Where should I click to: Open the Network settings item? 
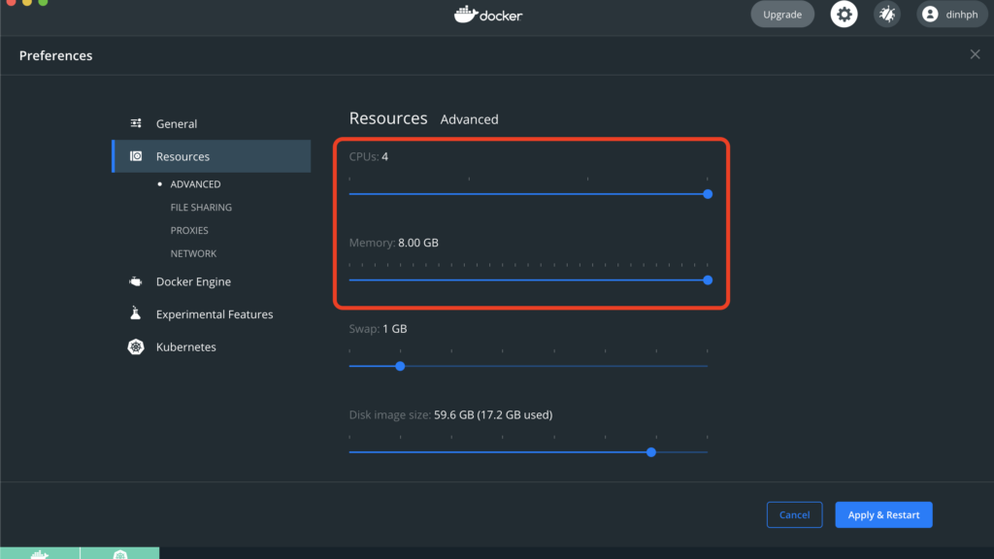pyautogui.click(x=193, y=253)
